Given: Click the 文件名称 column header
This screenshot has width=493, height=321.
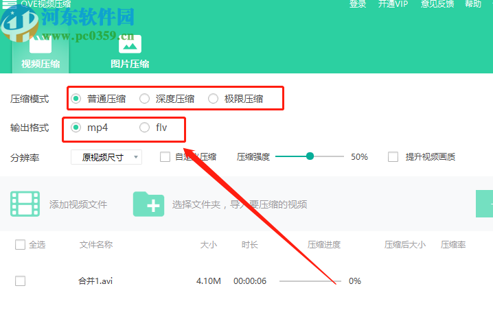Looking at the screenshot, I should (x=96, y=244).
